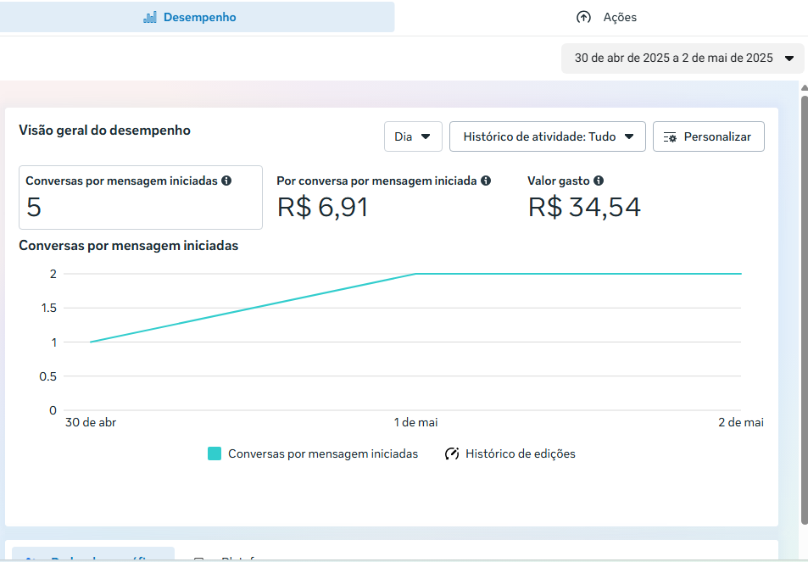The width and height of the screenshot is (808, 562).
Task: Click the teal legend color swatch
Action: 215,453
